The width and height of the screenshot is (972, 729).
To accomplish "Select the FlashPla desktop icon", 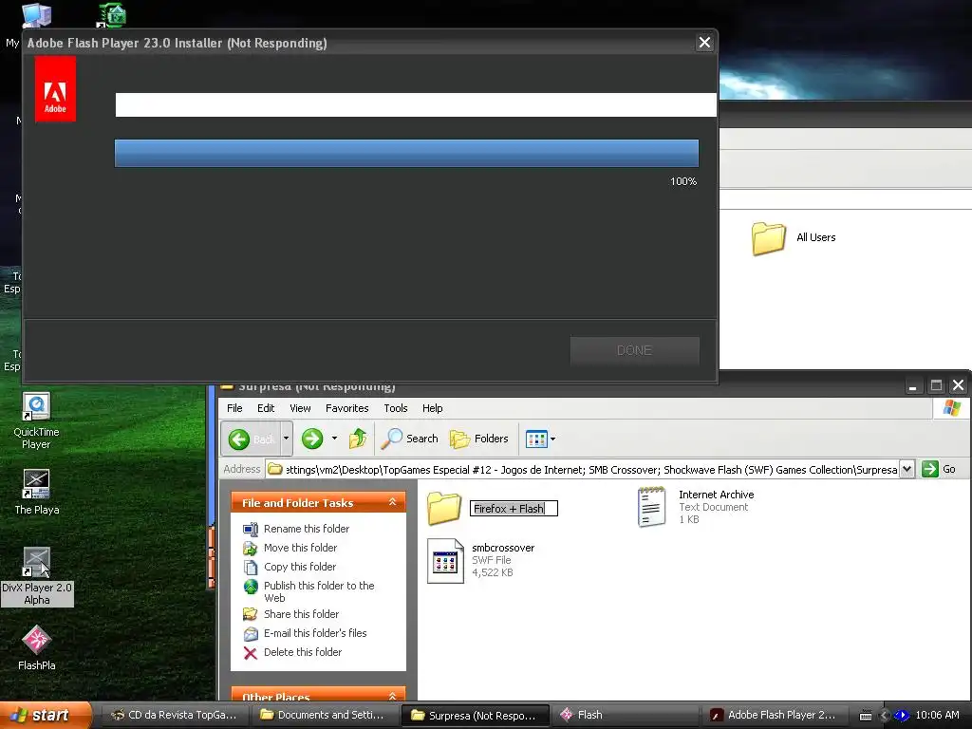I will pos(37,647).
